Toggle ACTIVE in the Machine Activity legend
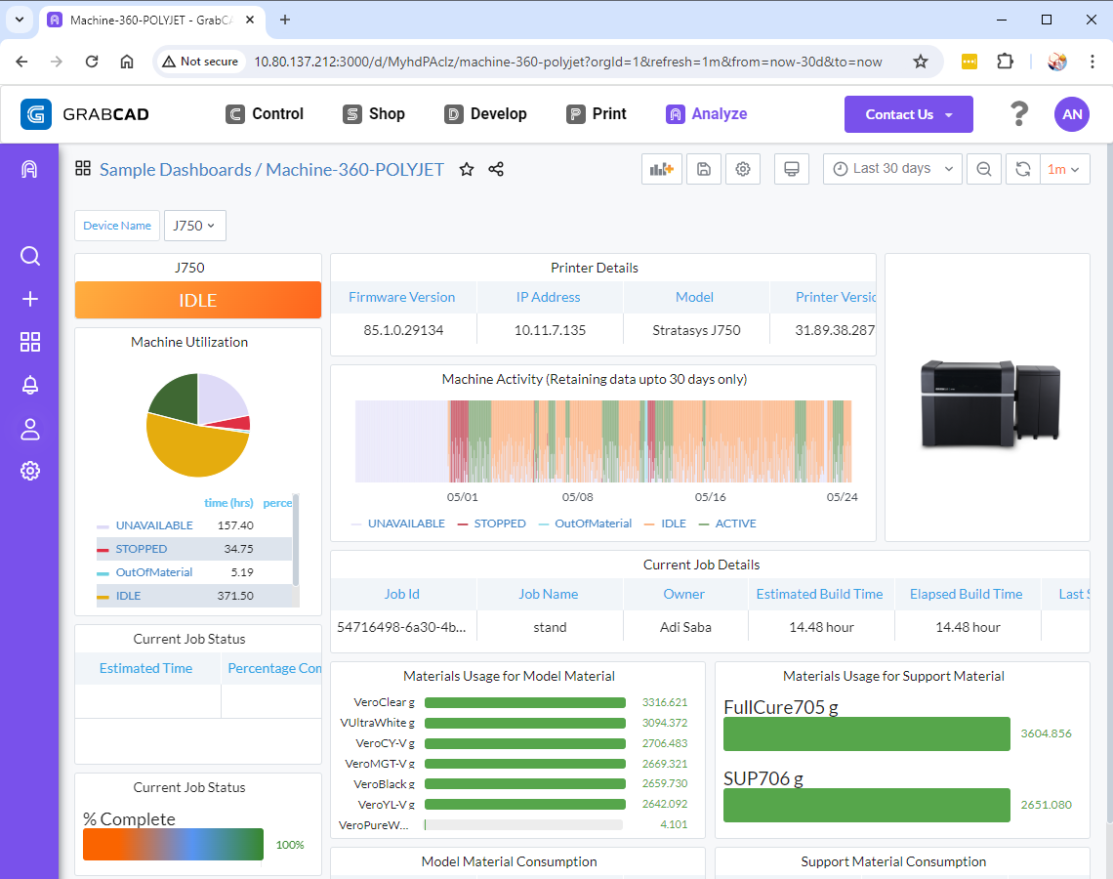This screenshot has width=1113, height=879. tap(735, 523)
